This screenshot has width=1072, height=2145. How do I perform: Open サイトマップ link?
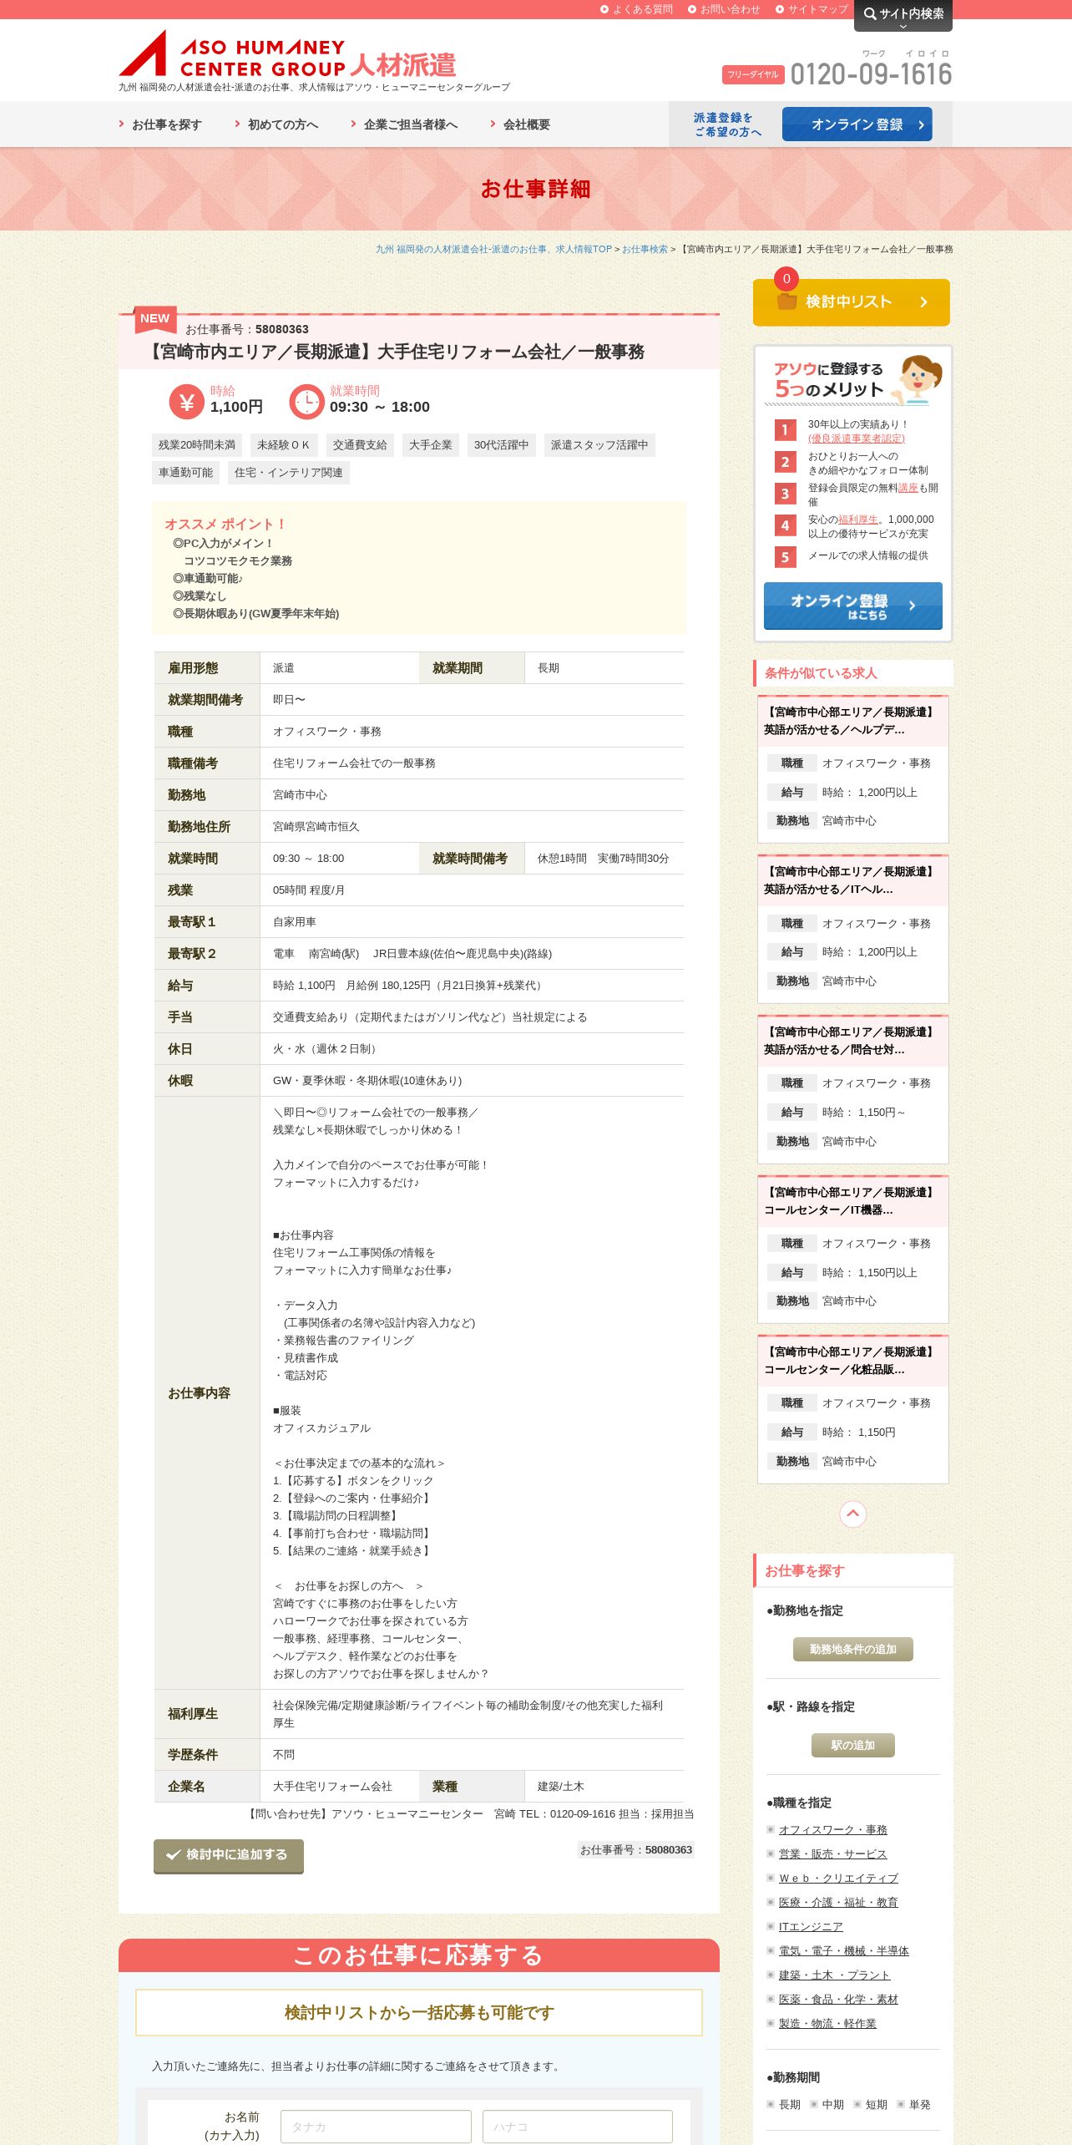(x=812, y=9)
